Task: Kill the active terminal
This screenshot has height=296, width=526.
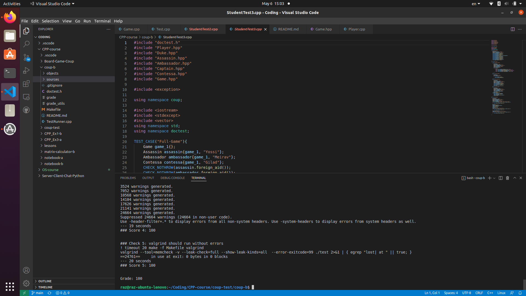Action: (507, 178)
